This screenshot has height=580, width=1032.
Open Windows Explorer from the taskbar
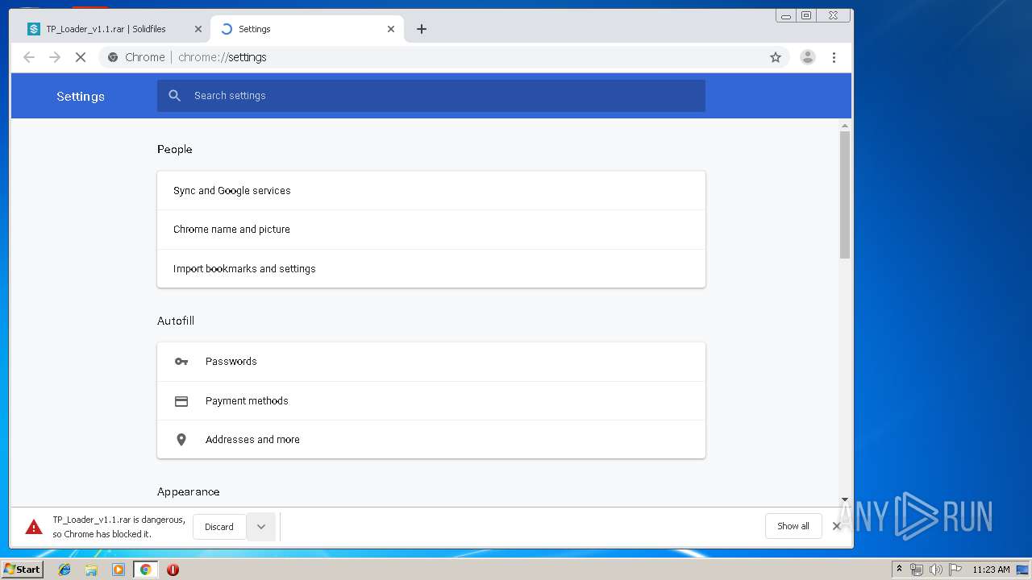tap(91, 570)
